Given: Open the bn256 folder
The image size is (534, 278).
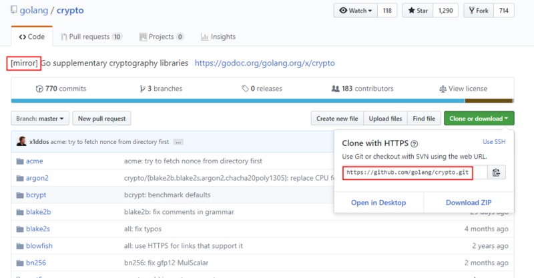Looking at the screenshot, I should pyautogui.click(x=36, y=263).
